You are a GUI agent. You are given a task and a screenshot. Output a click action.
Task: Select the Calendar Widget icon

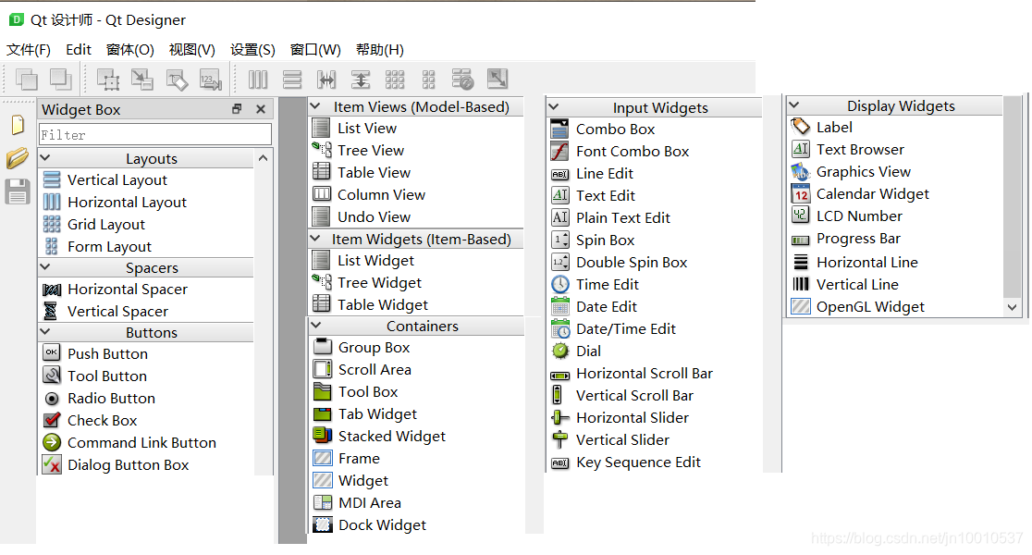(800, 193)
